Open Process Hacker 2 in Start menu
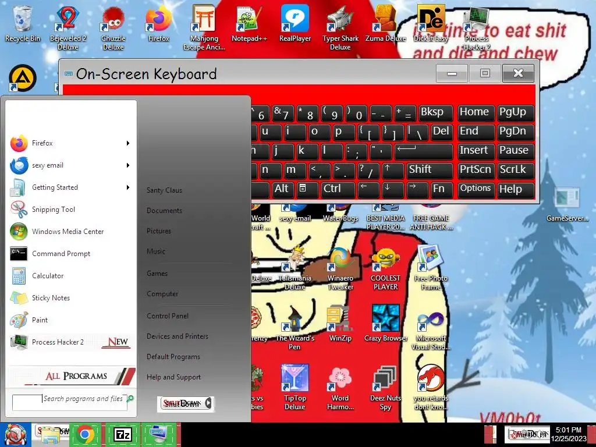The height and width of the screenshot is (447, 596). 71,342
